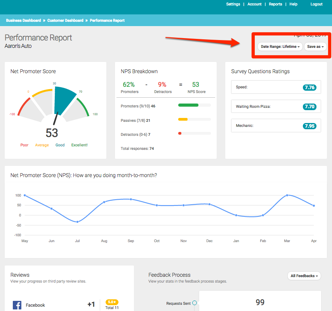Click the Speed rating badge 7.76

pos(309,88)
